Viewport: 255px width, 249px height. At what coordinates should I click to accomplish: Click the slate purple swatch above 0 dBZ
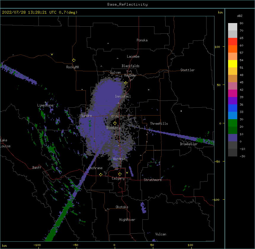(233, 138)
